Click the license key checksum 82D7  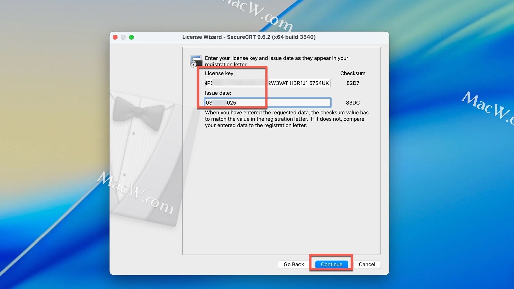tap(353, 83)
